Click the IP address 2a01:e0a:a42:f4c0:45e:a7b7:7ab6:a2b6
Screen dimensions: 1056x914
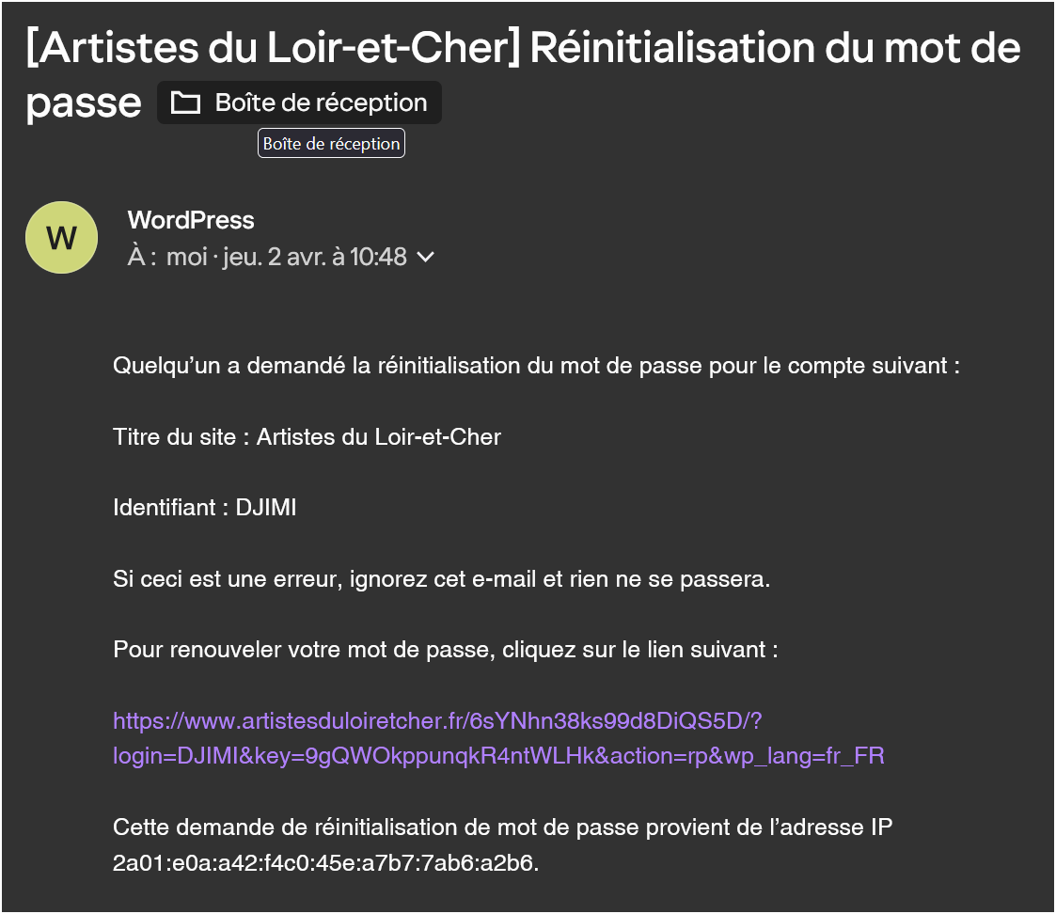coord(325,863)
